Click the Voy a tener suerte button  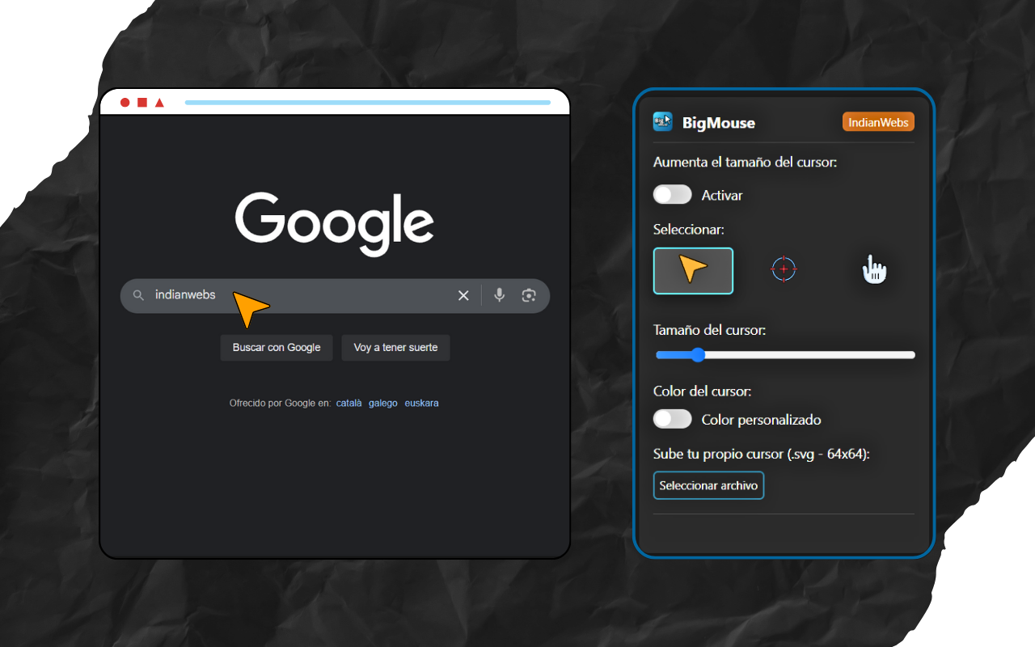[x=395, y=348]
